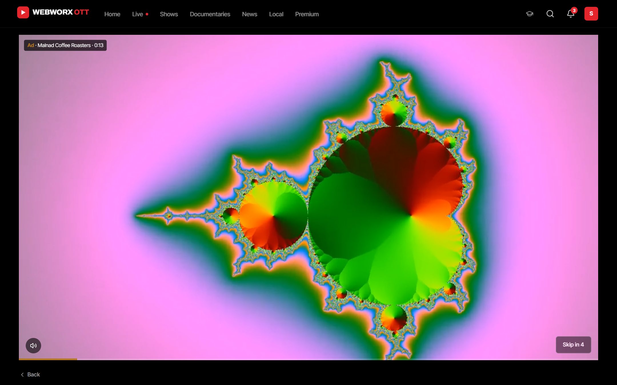Open the Premium menu item
617x385 pixels.
(x=307, y=14)
